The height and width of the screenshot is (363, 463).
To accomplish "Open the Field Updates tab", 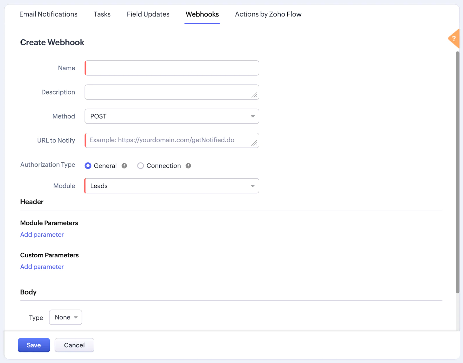I will point(148,14).
